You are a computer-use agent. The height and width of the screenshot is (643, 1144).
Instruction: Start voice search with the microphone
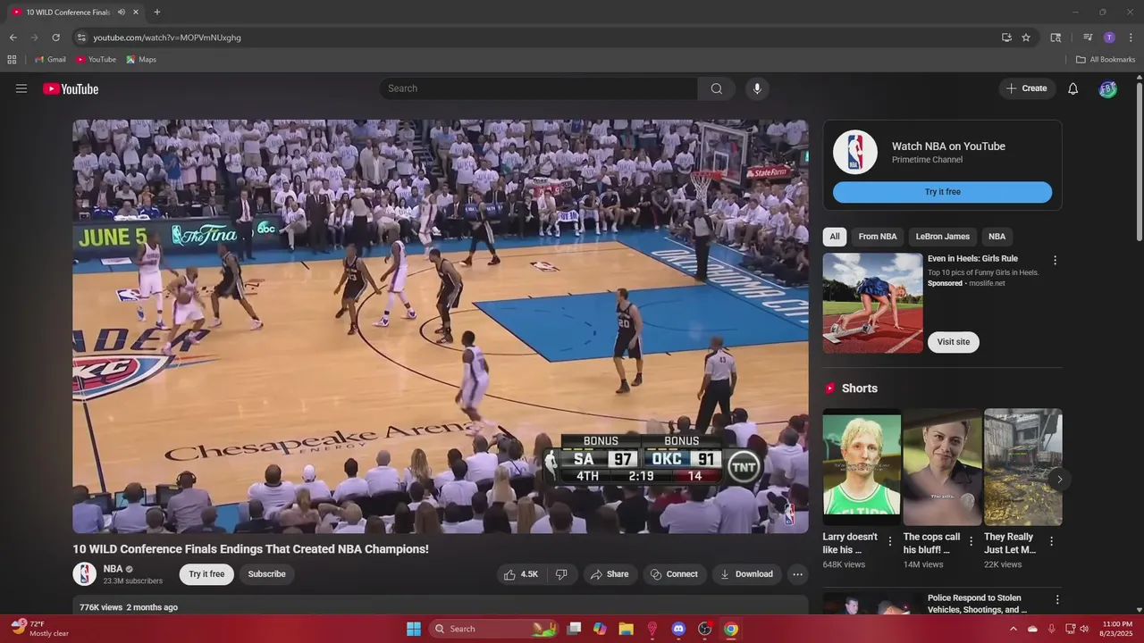coord(757,88)
